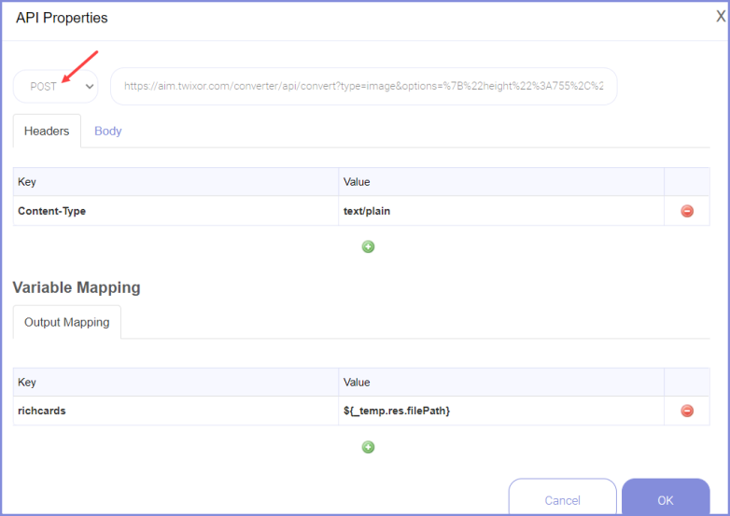
Task: Click the Key column header in output mapping
Action: click(x=175, y=382)
